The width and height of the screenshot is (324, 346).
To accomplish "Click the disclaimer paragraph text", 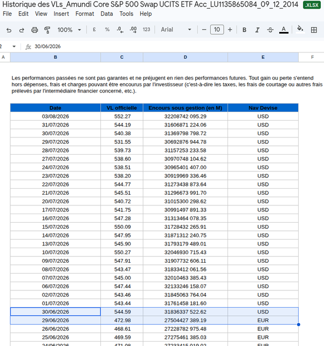I will click(167, 84).
